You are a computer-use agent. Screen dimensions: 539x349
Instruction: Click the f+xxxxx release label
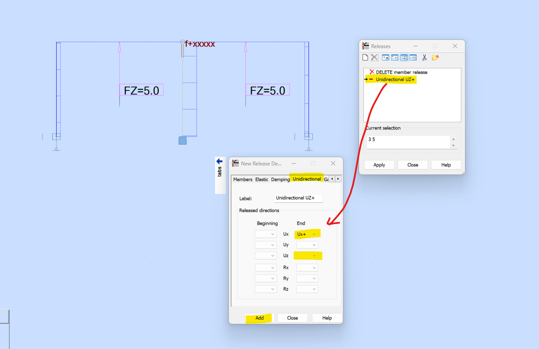click(200, 44)
